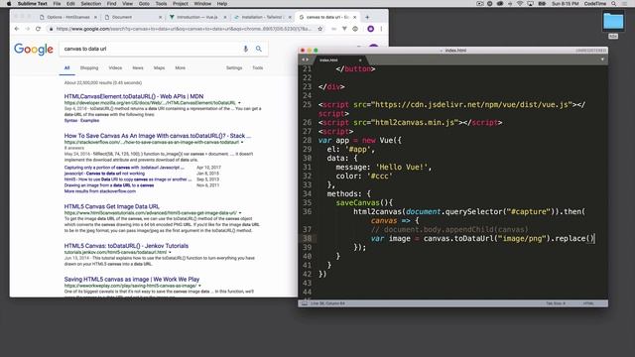Select the All results tab

(66, 68)
